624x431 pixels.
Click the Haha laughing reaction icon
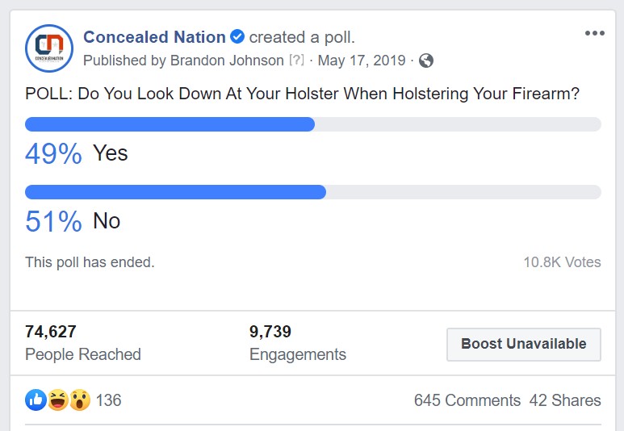point(58,400)
